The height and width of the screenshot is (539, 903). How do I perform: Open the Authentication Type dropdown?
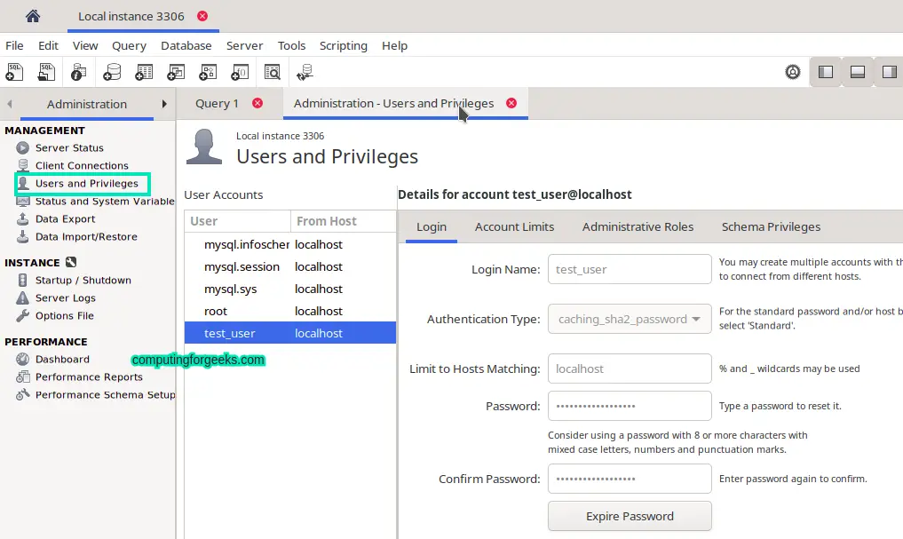[x=630, y=319]
